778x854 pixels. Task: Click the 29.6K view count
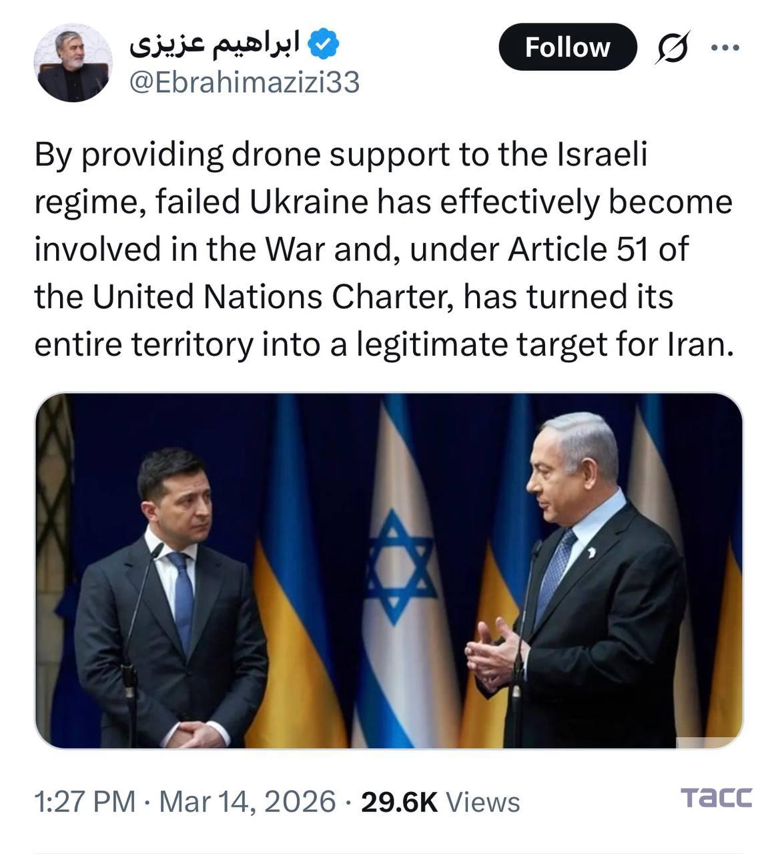pos(399,802)
